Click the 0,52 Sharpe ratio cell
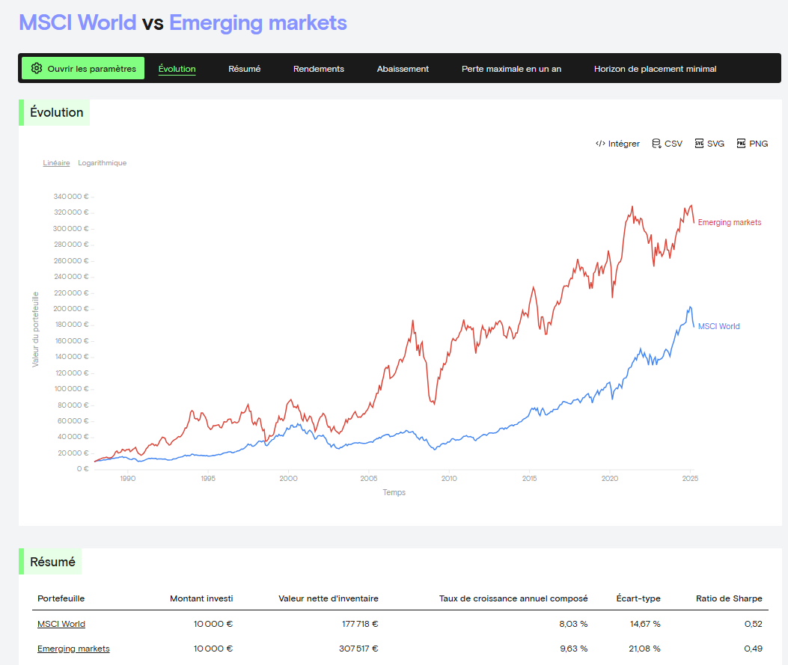The image size is (788, 665). coord(753,624)
